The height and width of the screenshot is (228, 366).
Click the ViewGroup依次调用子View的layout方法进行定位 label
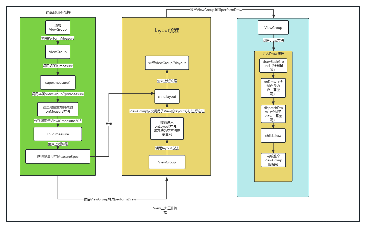(167, 111)
